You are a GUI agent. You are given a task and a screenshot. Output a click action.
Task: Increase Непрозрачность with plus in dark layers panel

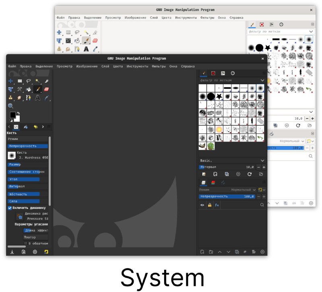coord(264,197)
